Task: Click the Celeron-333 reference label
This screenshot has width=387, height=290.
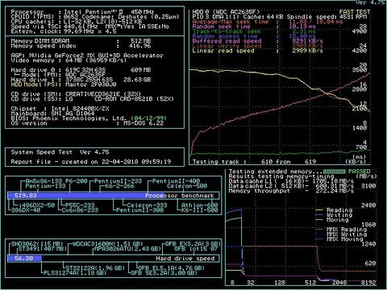Action: (x=147, y=205)
